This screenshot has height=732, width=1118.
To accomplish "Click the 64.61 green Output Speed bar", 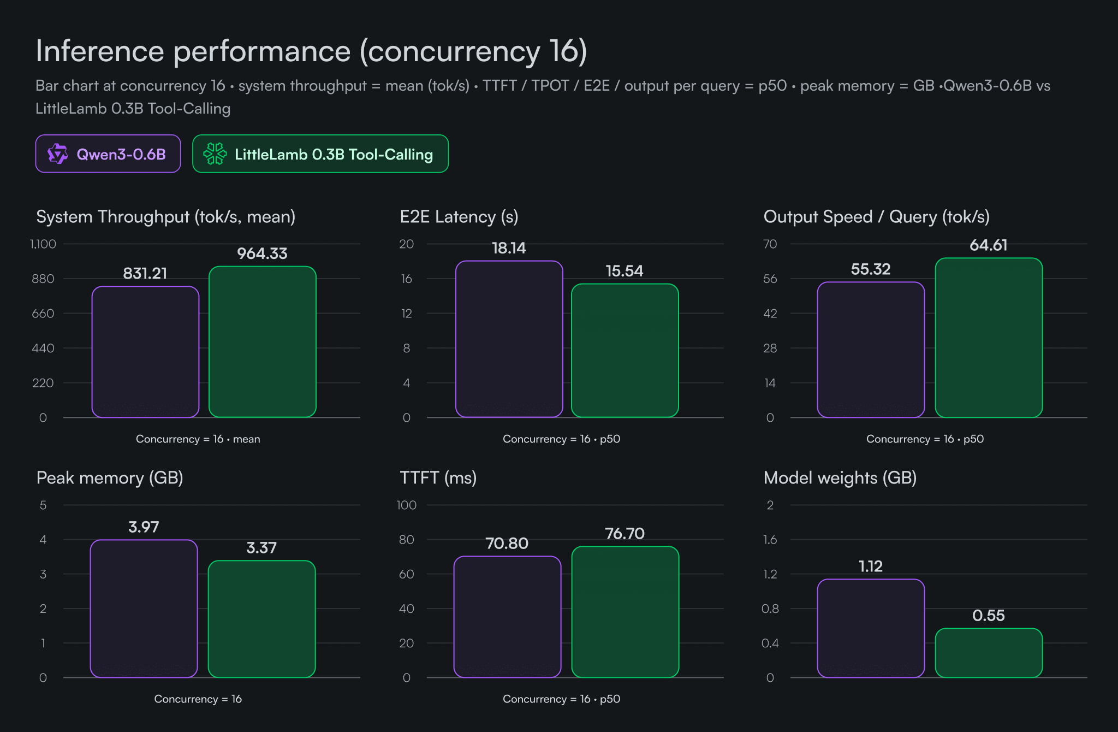I will pos(989,338).
